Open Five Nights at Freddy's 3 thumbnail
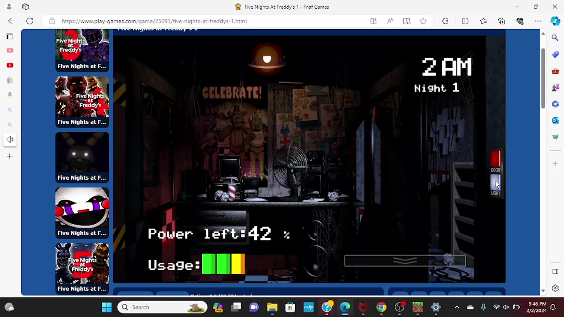Screen dimensions: 564x317 (82, 50)
